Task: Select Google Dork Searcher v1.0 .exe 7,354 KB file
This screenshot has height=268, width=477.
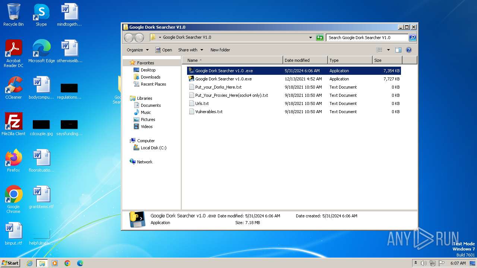Action: 294,71
